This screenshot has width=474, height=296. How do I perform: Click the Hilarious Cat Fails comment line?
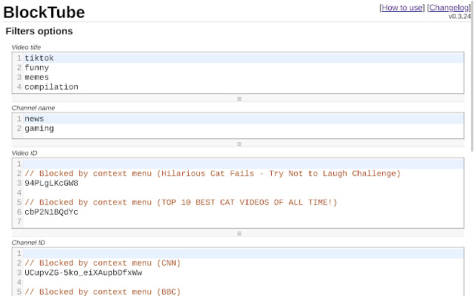point(212,173)
